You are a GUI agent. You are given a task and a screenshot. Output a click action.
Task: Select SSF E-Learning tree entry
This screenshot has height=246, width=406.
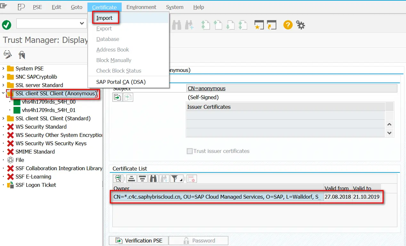tap(33, 177)
